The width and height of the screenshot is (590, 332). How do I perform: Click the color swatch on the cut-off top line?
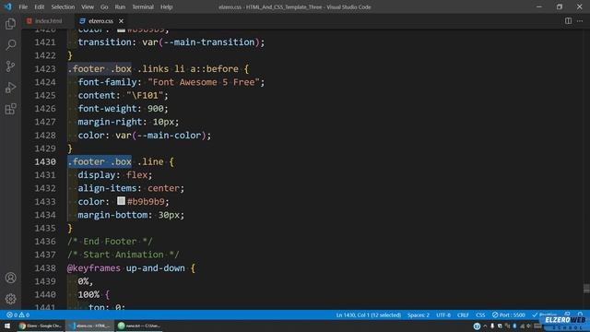pos(121,30)
